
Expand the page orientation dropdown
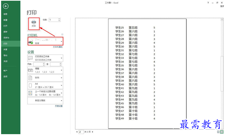45,78
